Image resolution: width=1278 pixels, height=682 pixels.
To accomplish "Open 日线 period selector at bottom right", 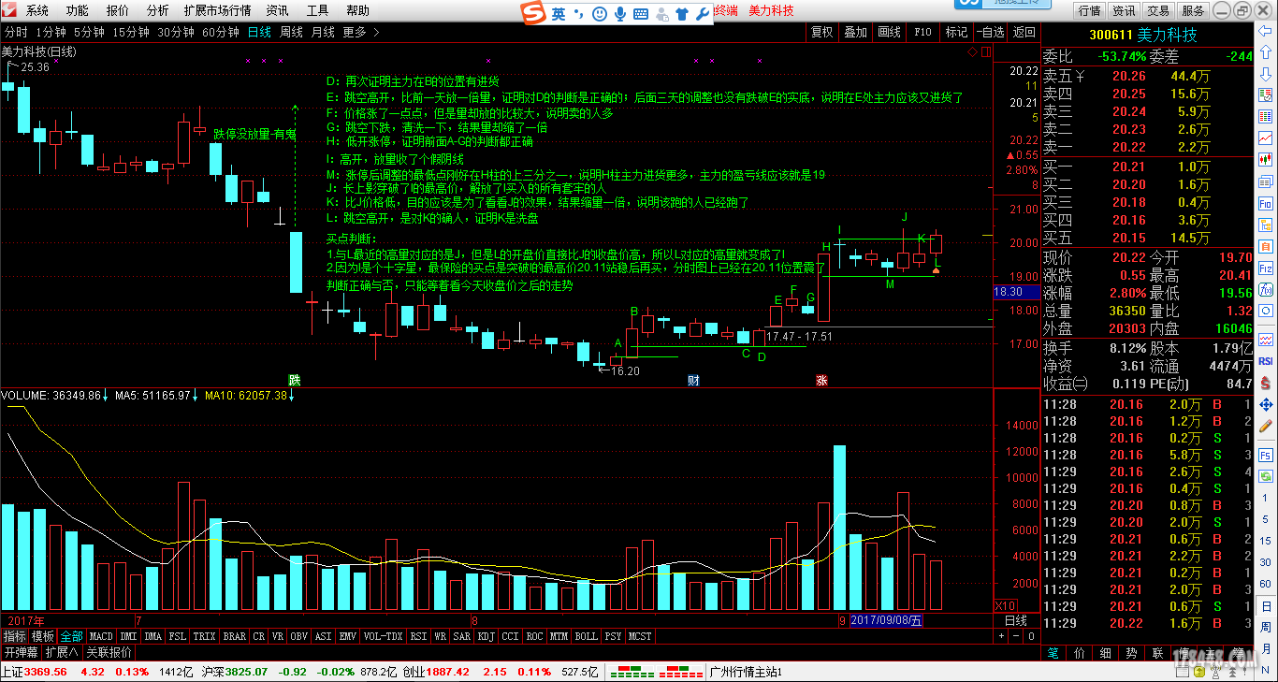I will 1016,621.
